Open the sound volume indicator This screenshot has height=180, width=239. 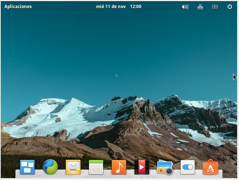click(x=185, y=7)
